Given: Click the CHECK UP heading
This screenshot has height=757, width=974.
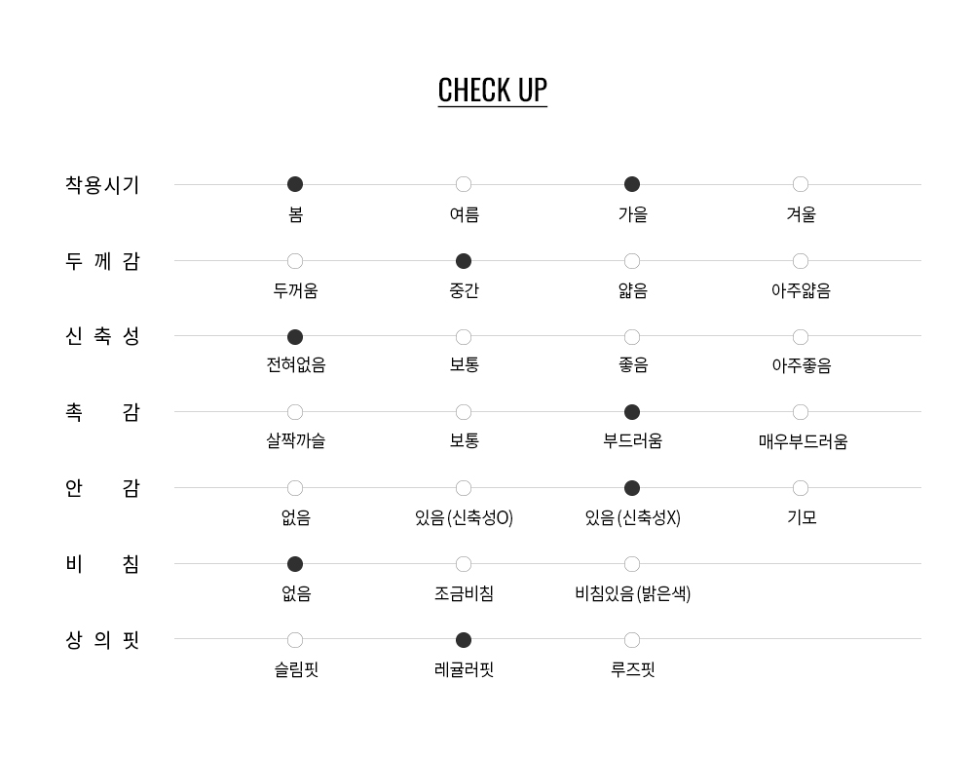Looking at the screenshot, I should click(492, 90).
